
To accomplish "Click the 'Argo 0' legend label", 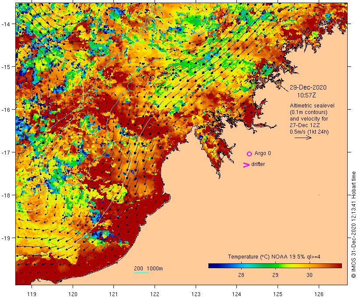I will coord(263,153).
